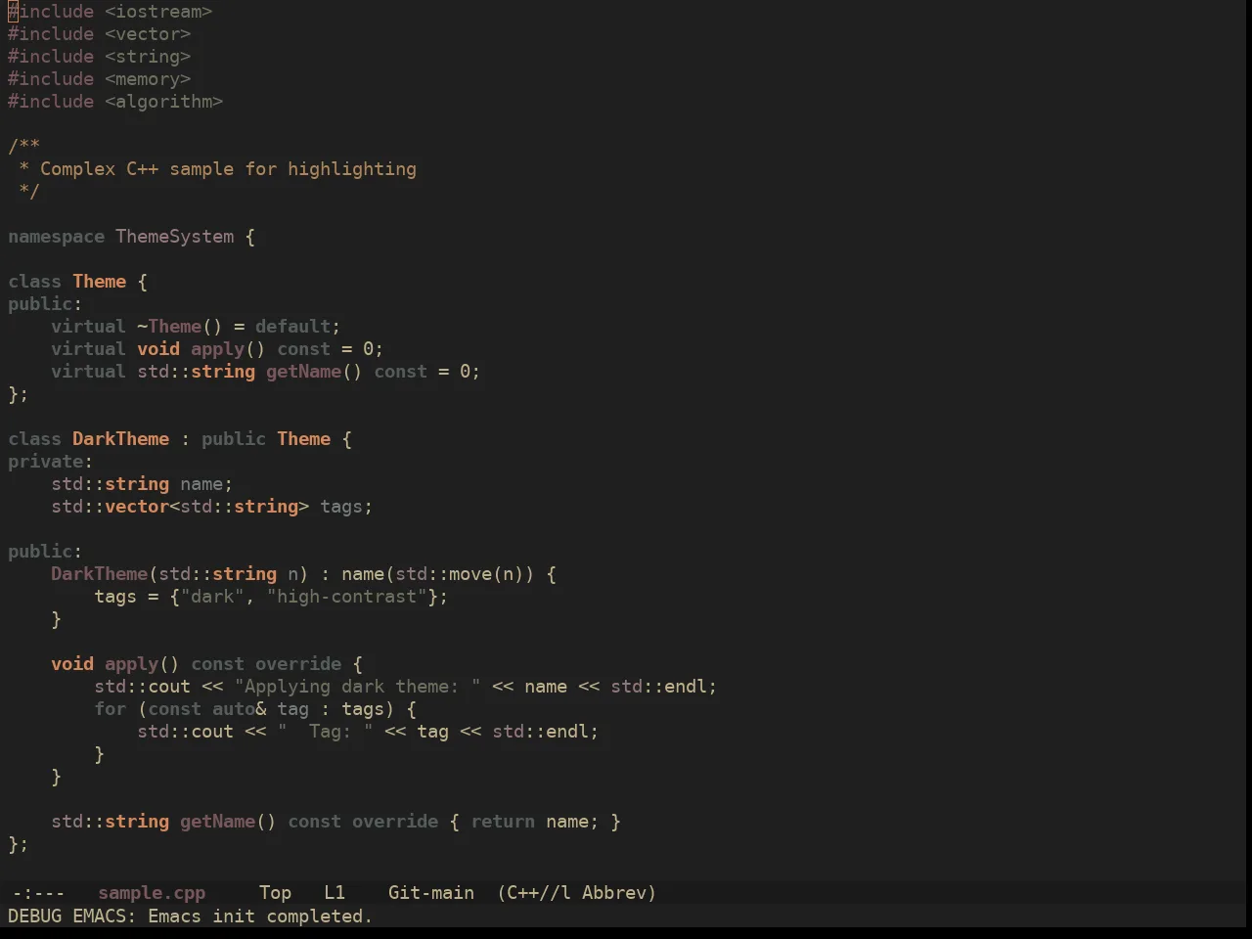Click 'name;' in the 'std::string name;' member line
The width and height of the screenshot is (1252, 939).
[206, 484]
